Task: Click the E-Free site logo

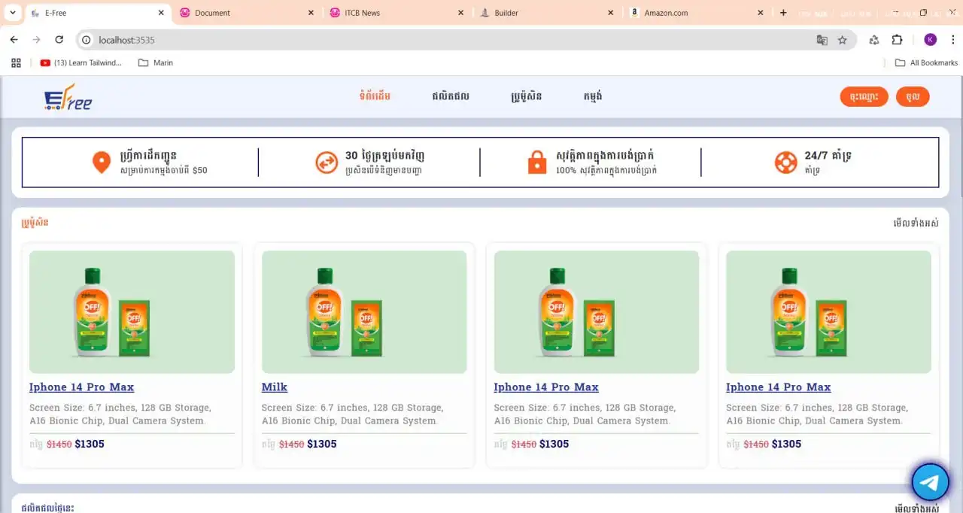Action: [68, 97]
